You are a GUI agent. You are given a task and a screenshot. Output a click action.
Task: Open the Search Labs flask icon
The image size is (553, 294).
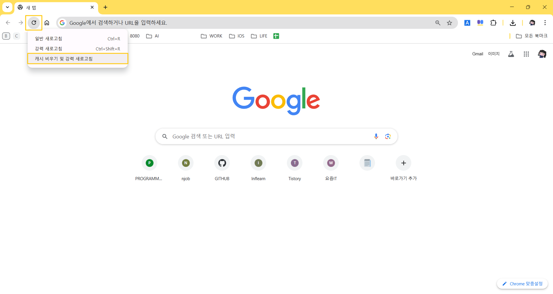point(511,54)
